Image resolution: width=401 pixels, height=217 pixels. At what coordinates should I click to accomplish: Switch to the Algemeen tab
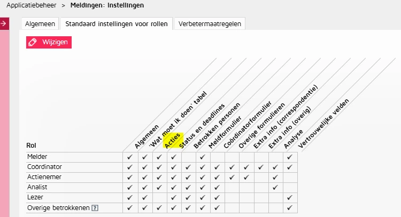(x=40, y=24)
